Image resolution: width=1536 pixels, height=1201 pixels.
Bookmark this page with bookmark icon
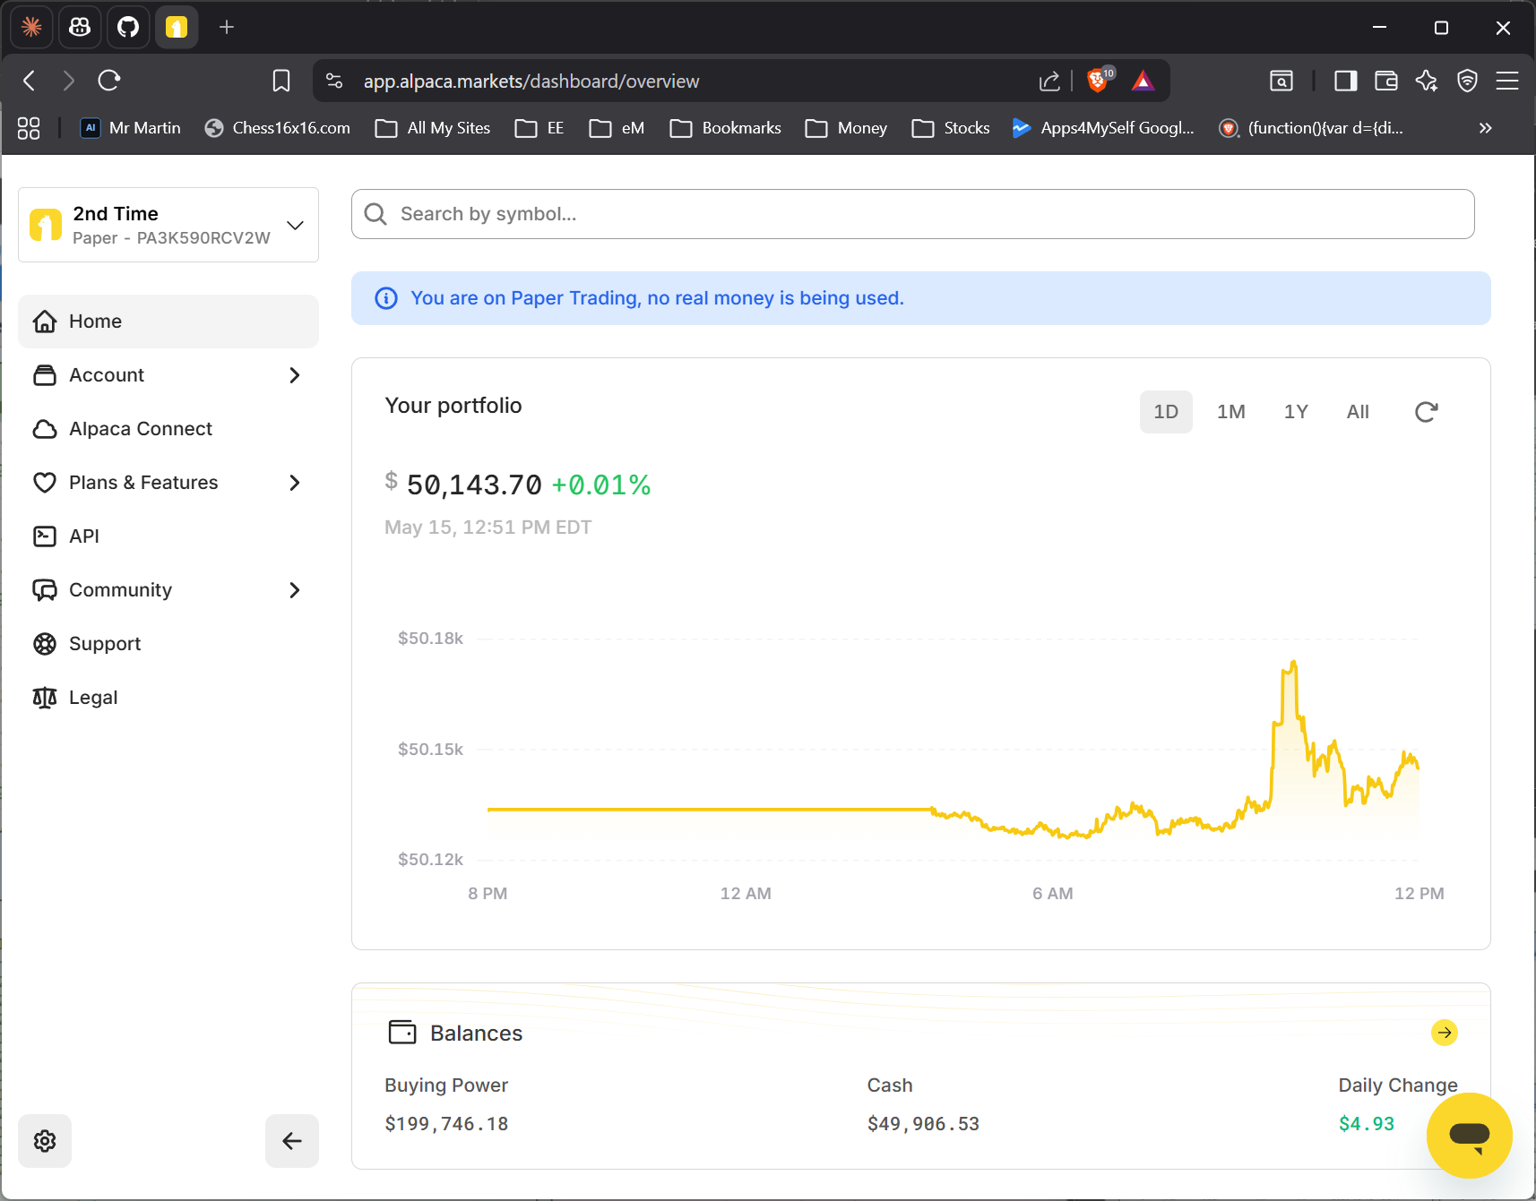(x=281, y=81)
